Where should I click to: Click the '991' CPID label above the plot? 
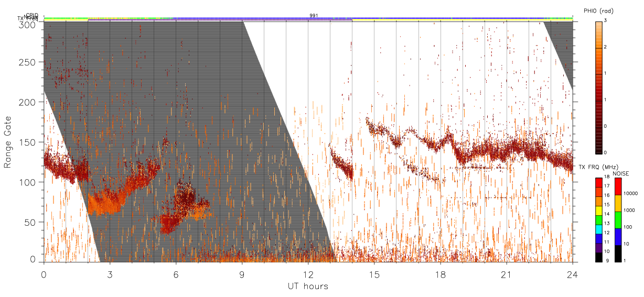tap(314, 16)
